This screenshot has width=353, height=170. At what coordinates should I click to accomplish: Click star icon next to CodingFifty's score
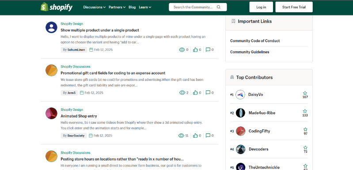(x=305, y=129)
